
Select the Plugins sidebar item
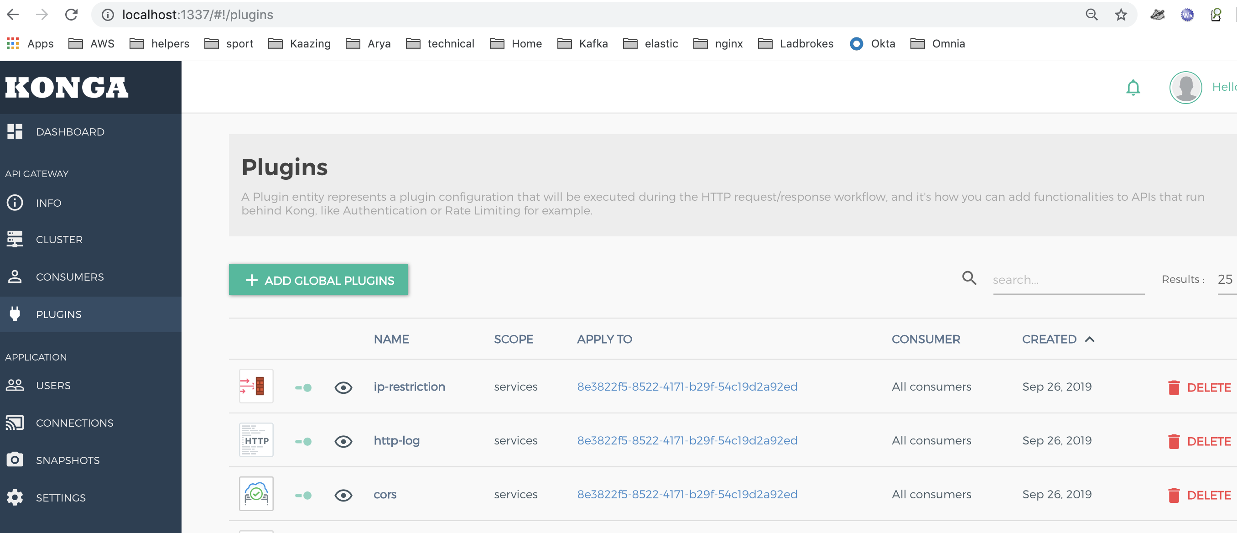(x=91, y=314)
